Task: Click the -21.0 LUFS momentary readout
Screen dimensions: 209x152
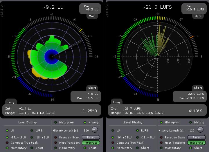Action: 157,7
